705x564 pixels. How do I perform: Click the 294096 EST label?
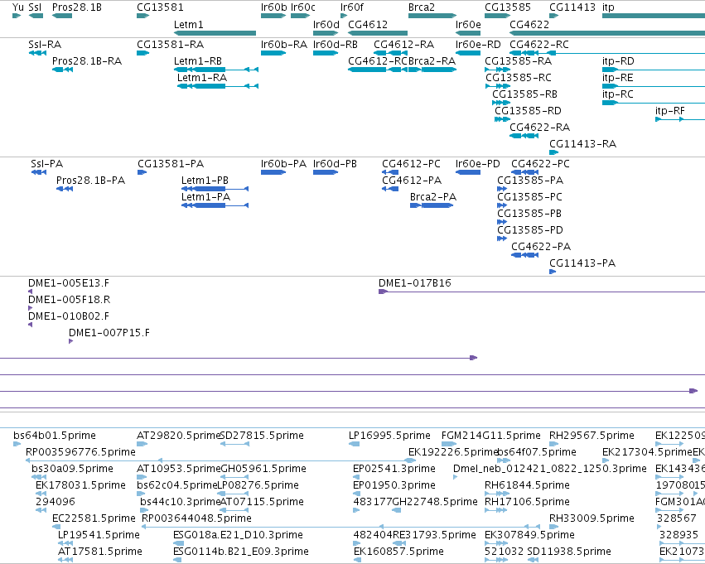(56, 502)
